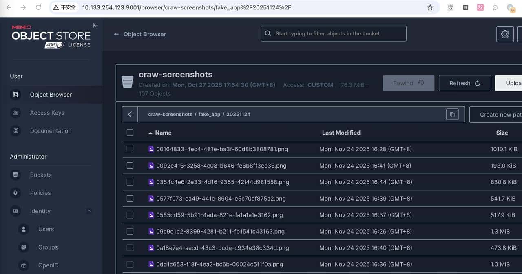Open file 0585cd59-5b91-4ada-821e-fa1a1a1e3162.png
The width and height of the screenshot is (522, 274).
[219, 215]
